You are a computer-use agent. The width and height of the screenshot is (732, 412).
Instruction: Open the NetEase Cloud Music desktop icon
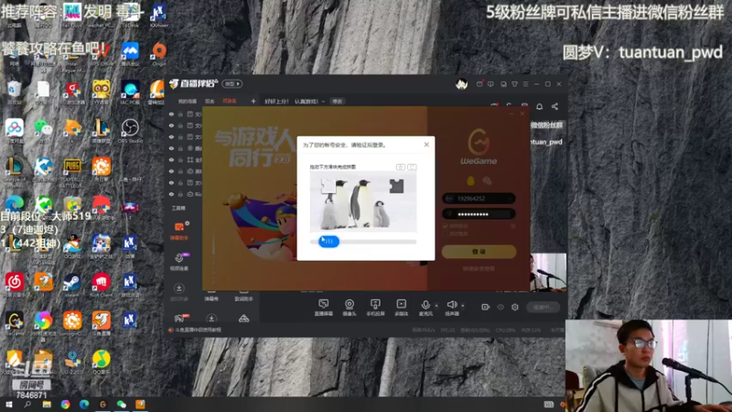click(15, 284)
